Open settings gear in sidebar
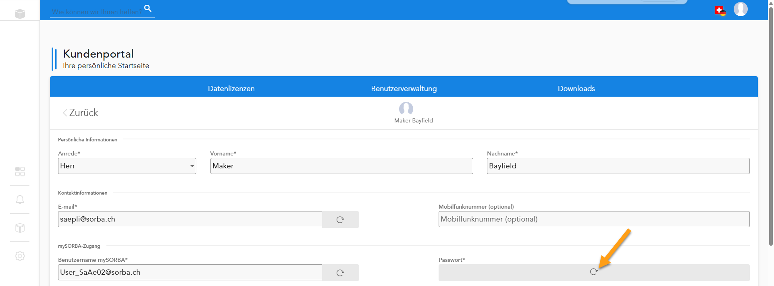 (x=20, y=256)
